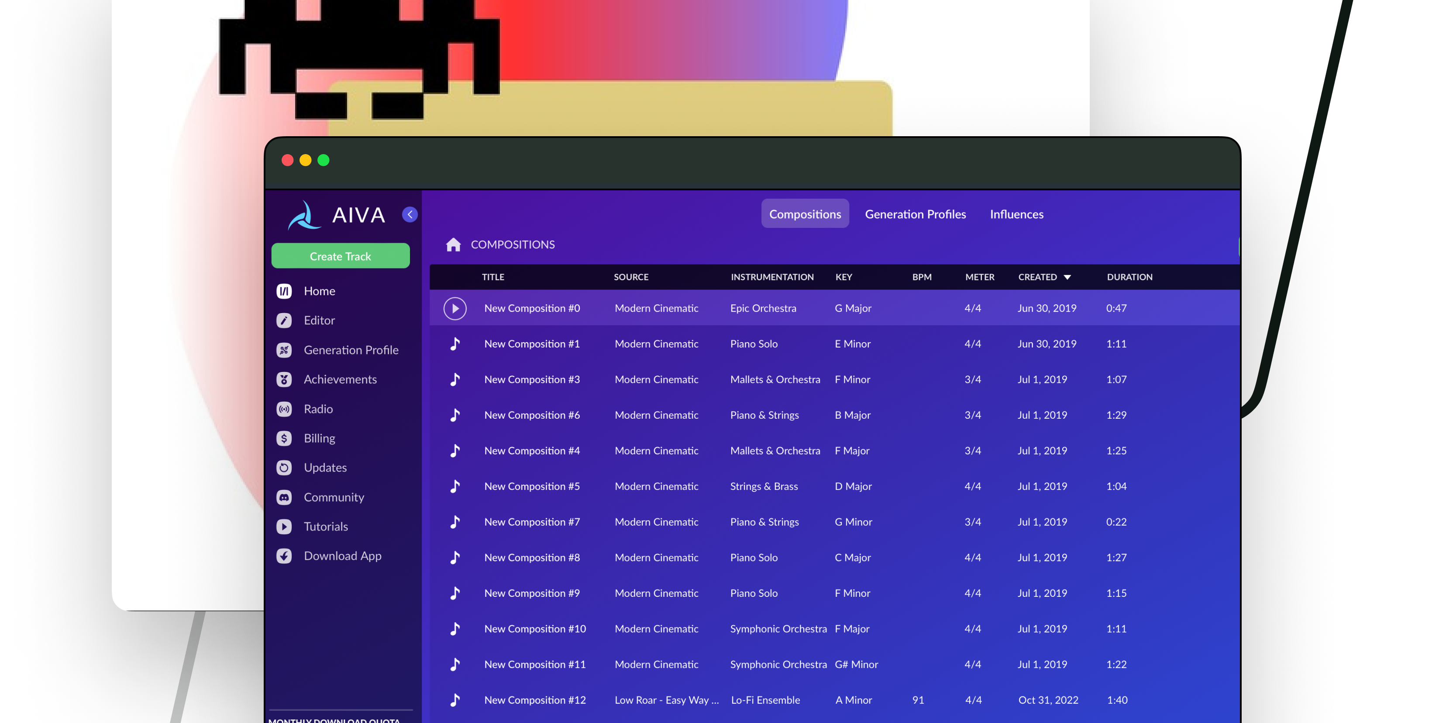Click the home breadcrumb icon
The height and width of the screenshot is (723, 1446).
tap(453, 245)
